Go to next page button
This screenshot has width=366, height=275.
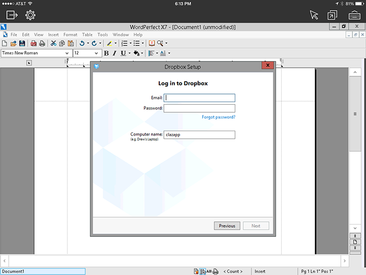(355, 248)
